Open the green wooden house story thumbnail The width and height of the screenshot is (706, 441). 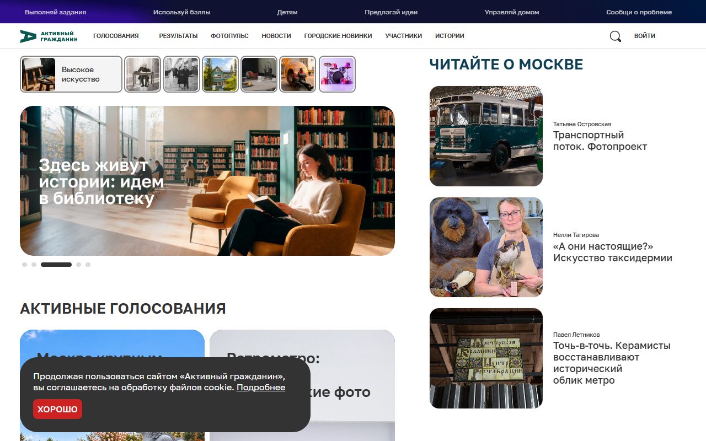point(220,74)
